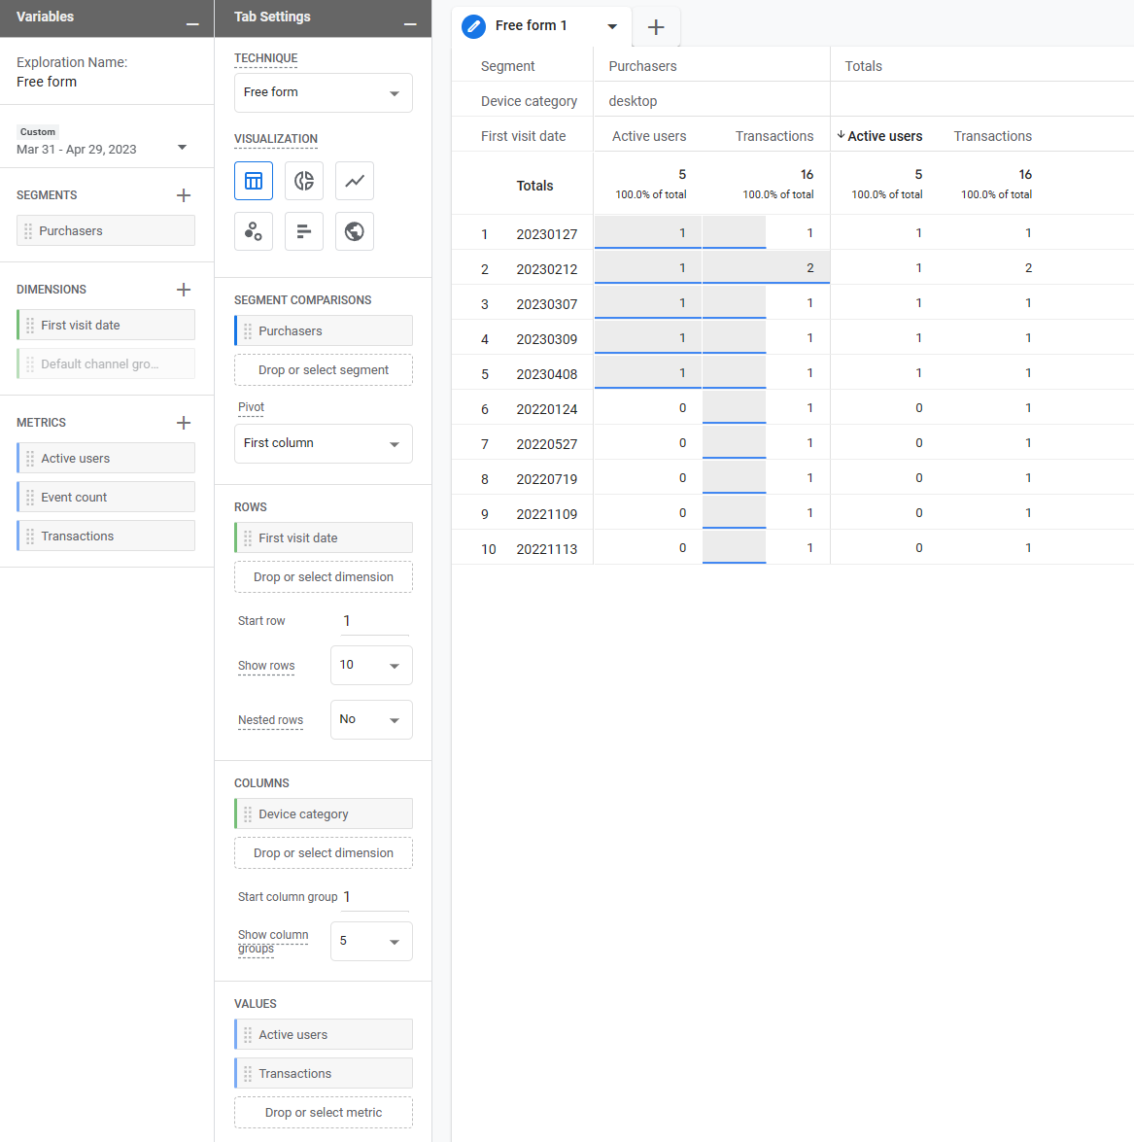This screenshot has width=1134, height=1142.
Task: Sort by Totals Transactions column header
Action: 993,136
